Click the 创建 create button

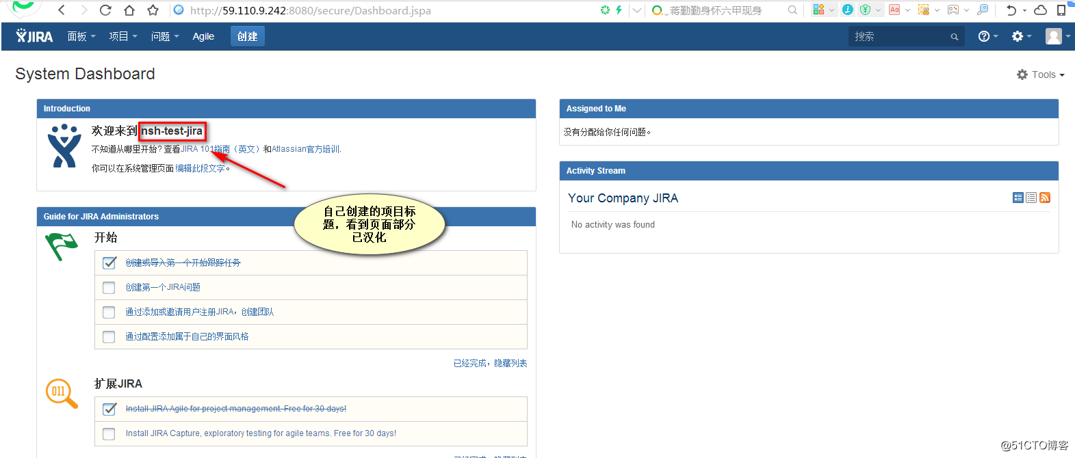[x=248, y=36]
